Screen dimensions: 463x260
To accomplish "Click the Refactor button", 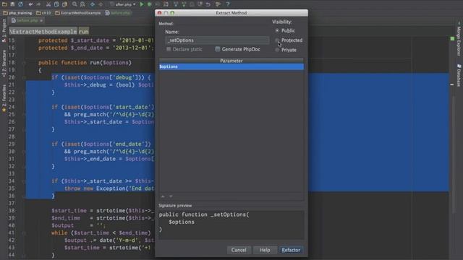I will (291, 250).
